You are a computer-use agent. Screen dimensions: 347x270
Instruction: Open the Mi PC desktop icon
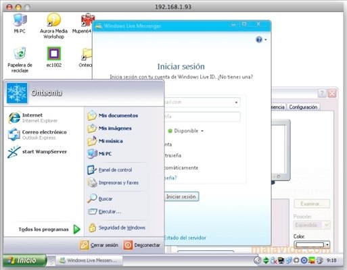pos(20,23)
